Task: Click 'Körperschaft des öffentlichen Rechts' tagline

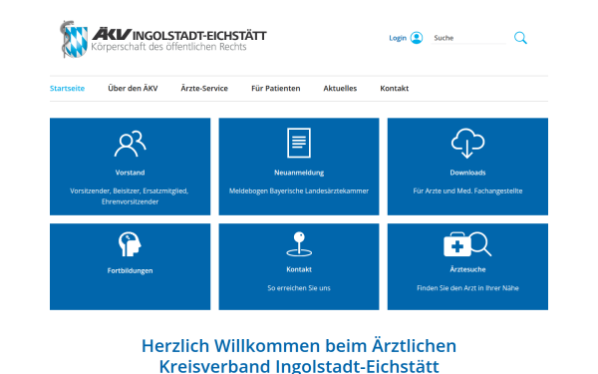Action: tap(168, 47)
